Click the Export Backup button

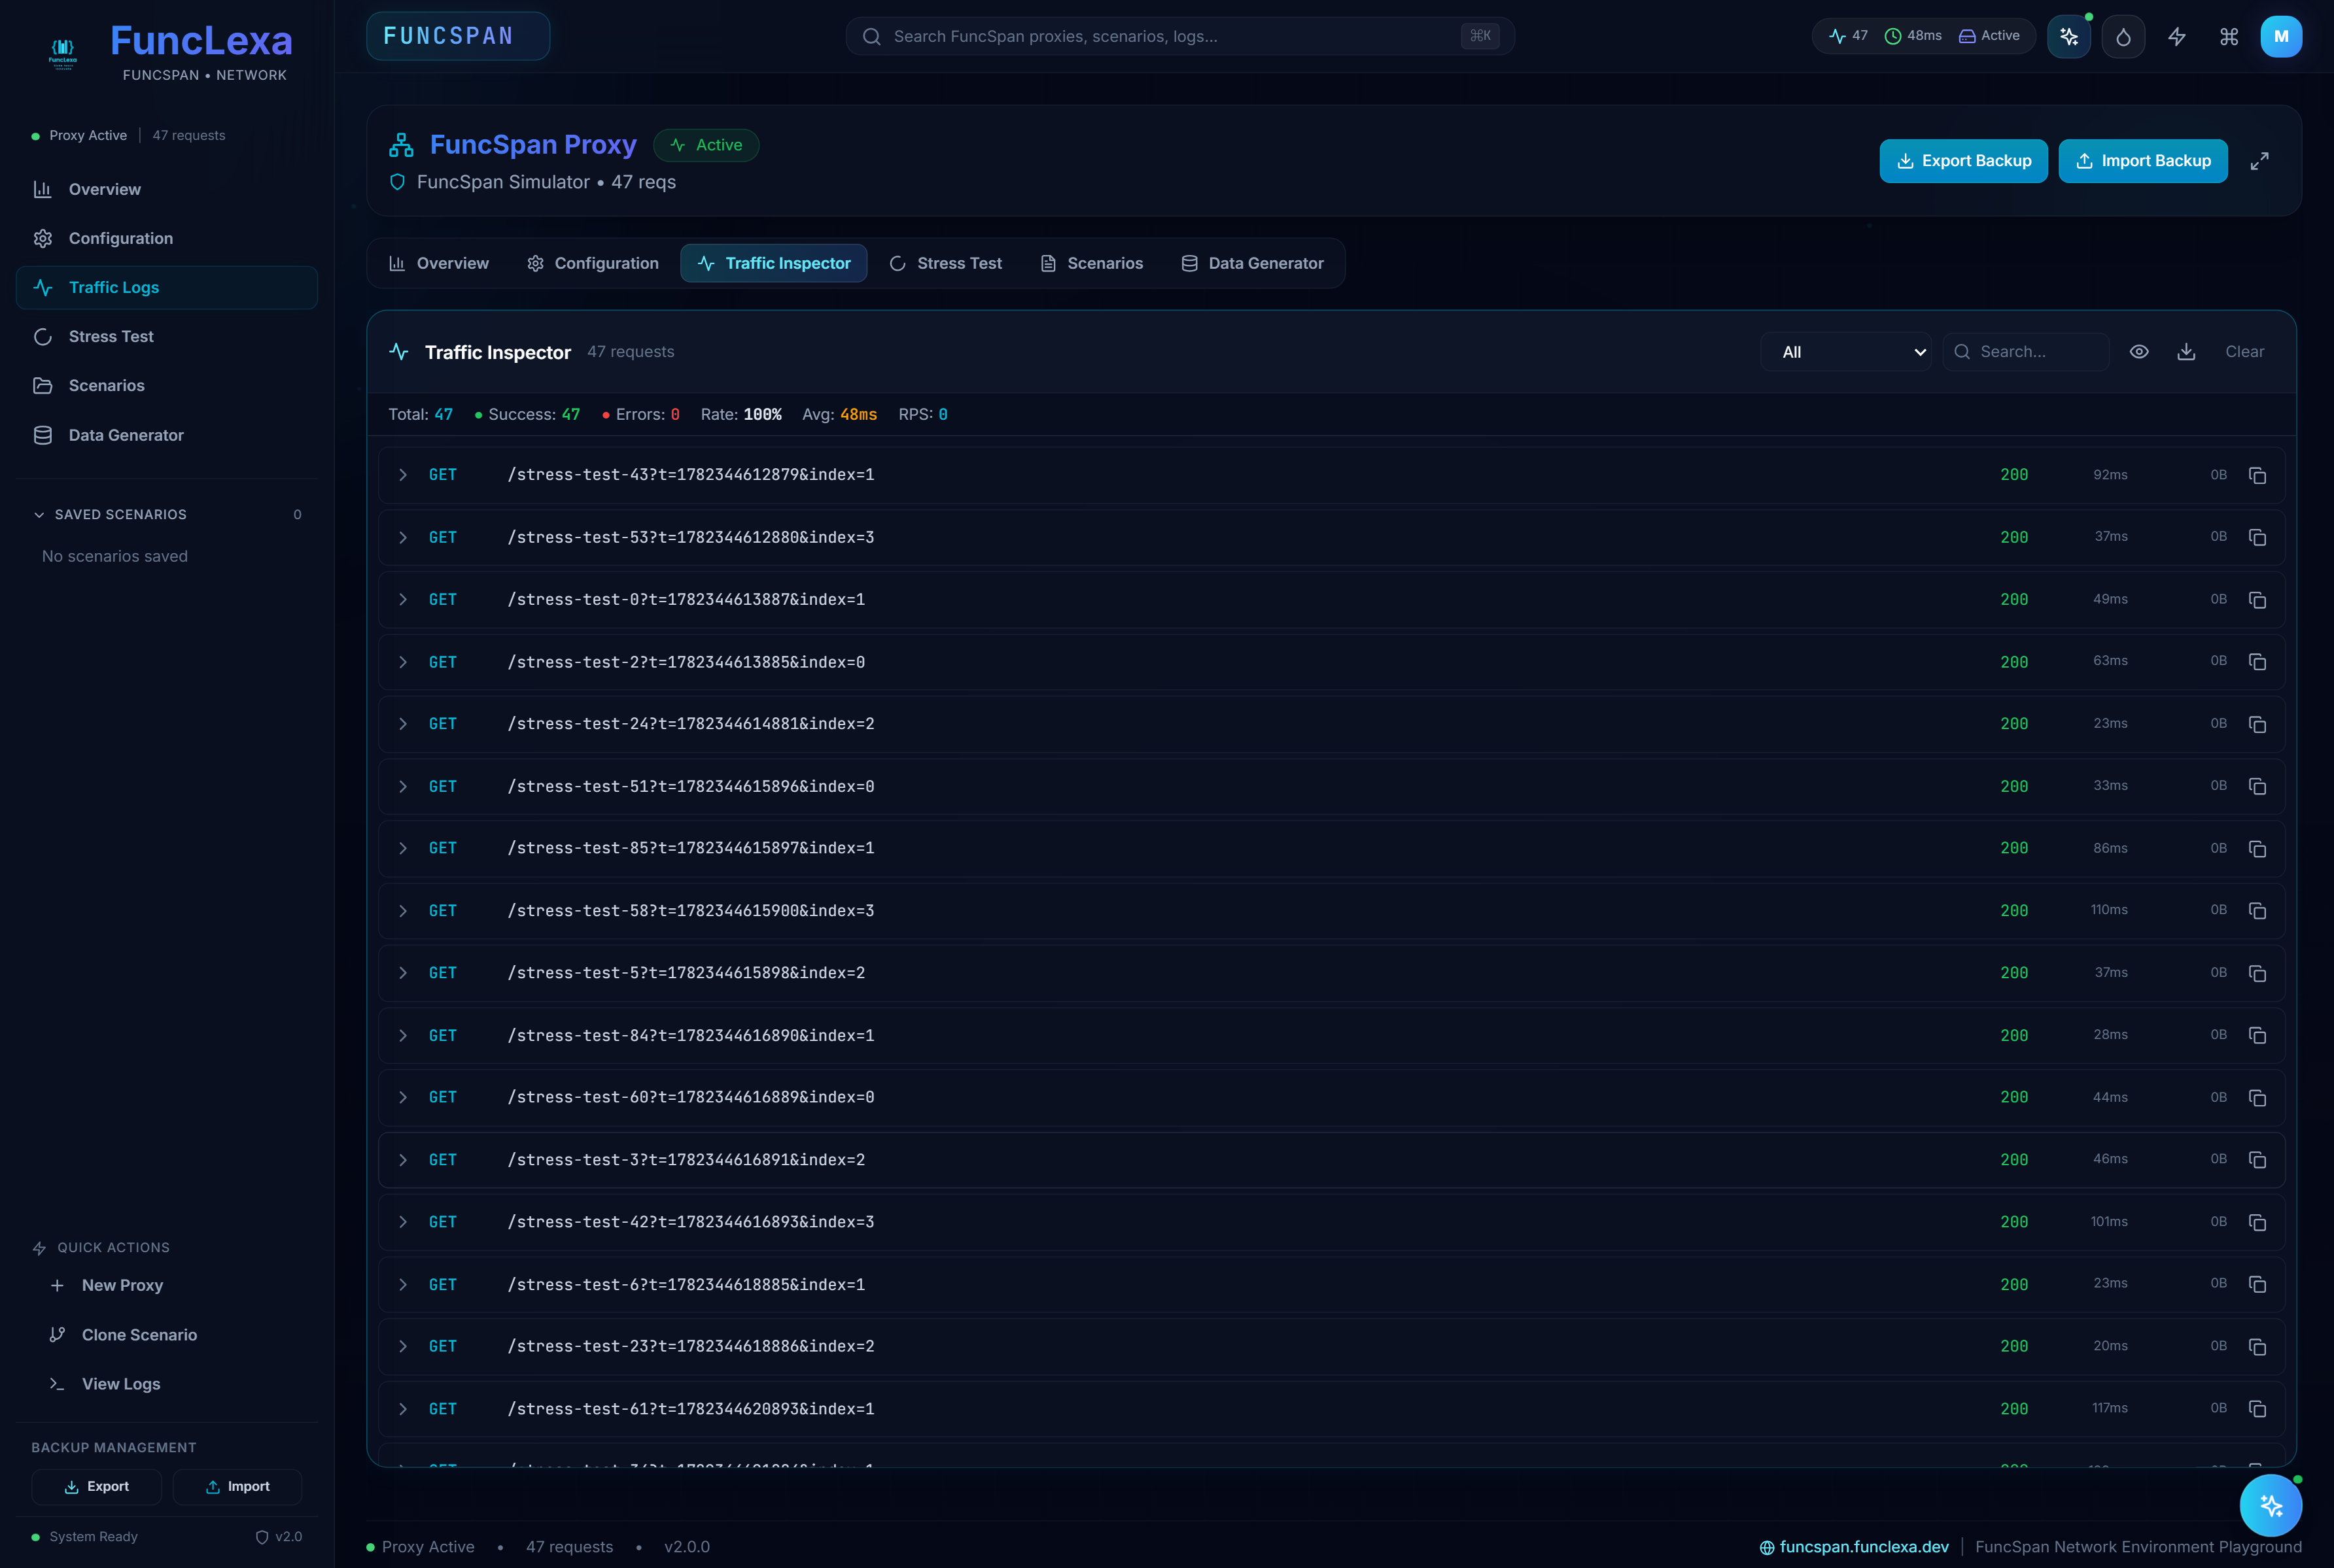click(x=1963, y=161)
